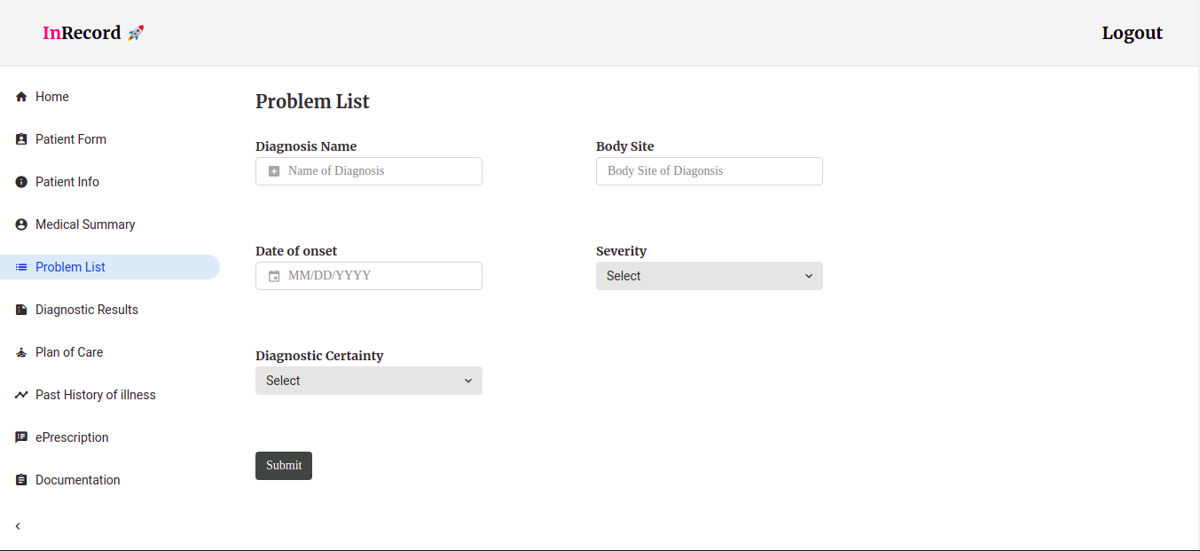
Task: Click the InRecord logo
Action: [x=93, y=33]
